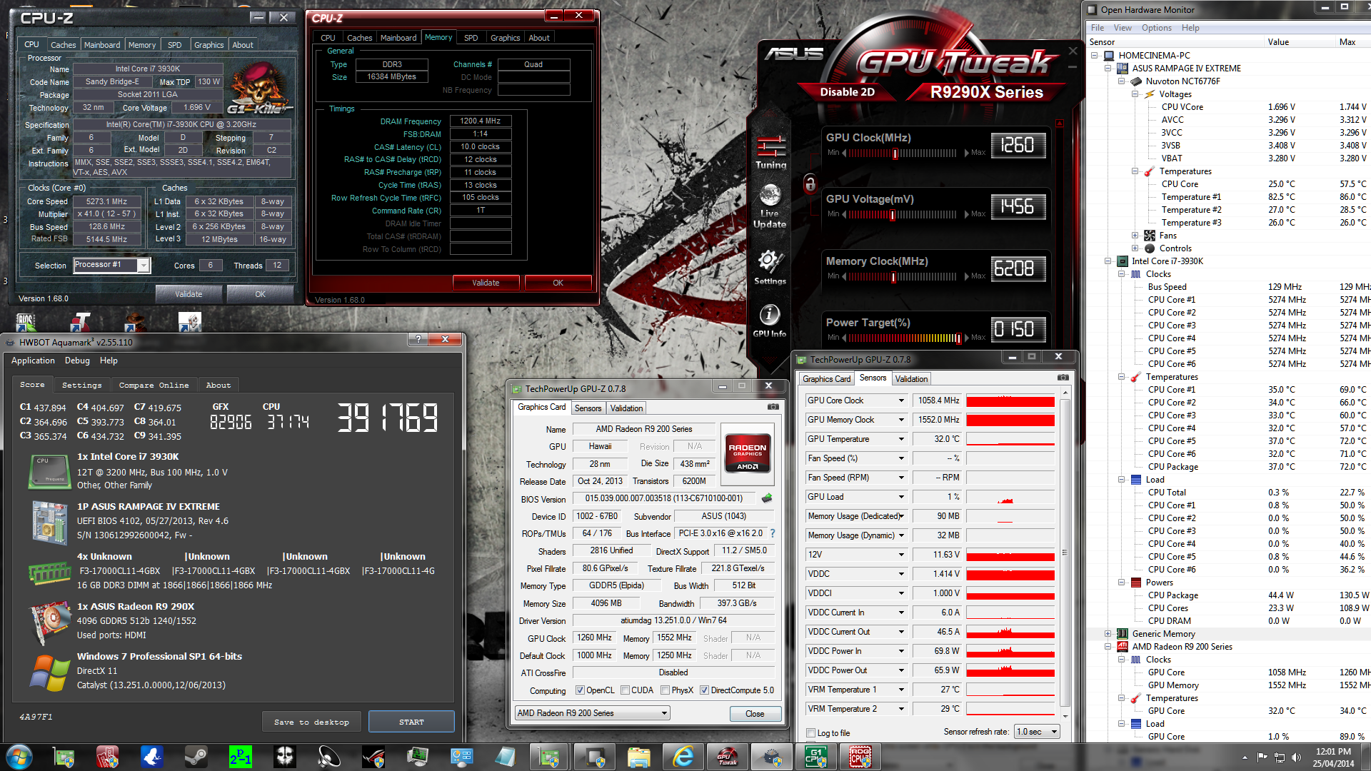1371x771 pixels.
Task: Open Processor #1 selection dropdown in CPU-Z
Action: pos(144,265)
